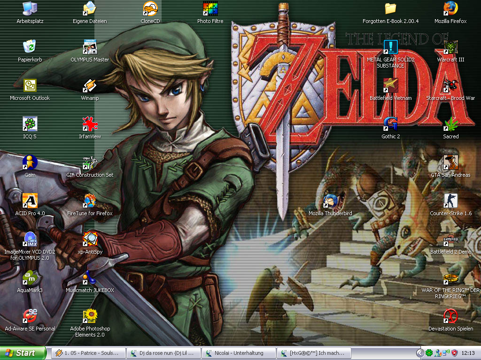481x360 pixels.
Task: Click the wireless network connection tray icon
Action: point(446,353)
